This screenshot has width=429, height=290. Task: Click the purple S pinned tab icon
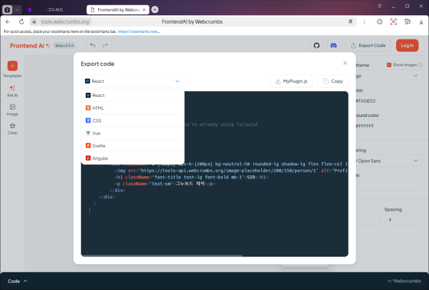point(29,9)
